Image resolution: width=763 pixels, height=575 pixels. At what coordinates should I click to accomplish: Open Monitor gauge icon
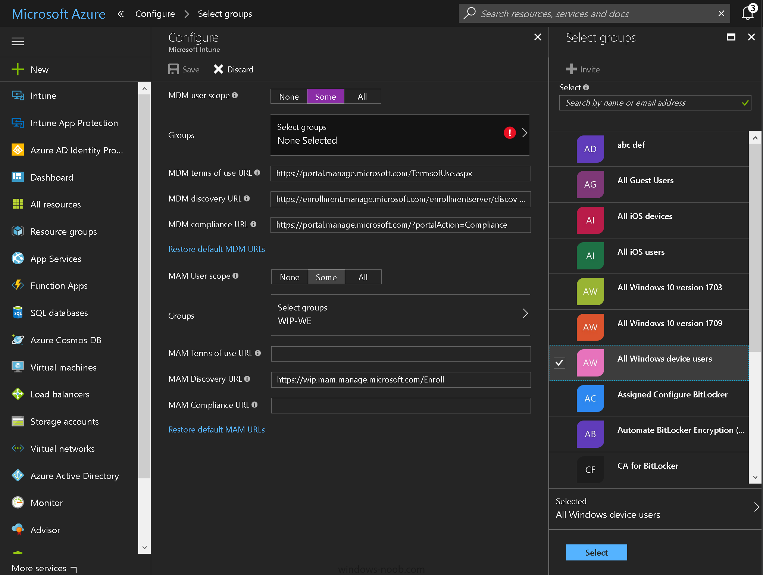(18, 503)
